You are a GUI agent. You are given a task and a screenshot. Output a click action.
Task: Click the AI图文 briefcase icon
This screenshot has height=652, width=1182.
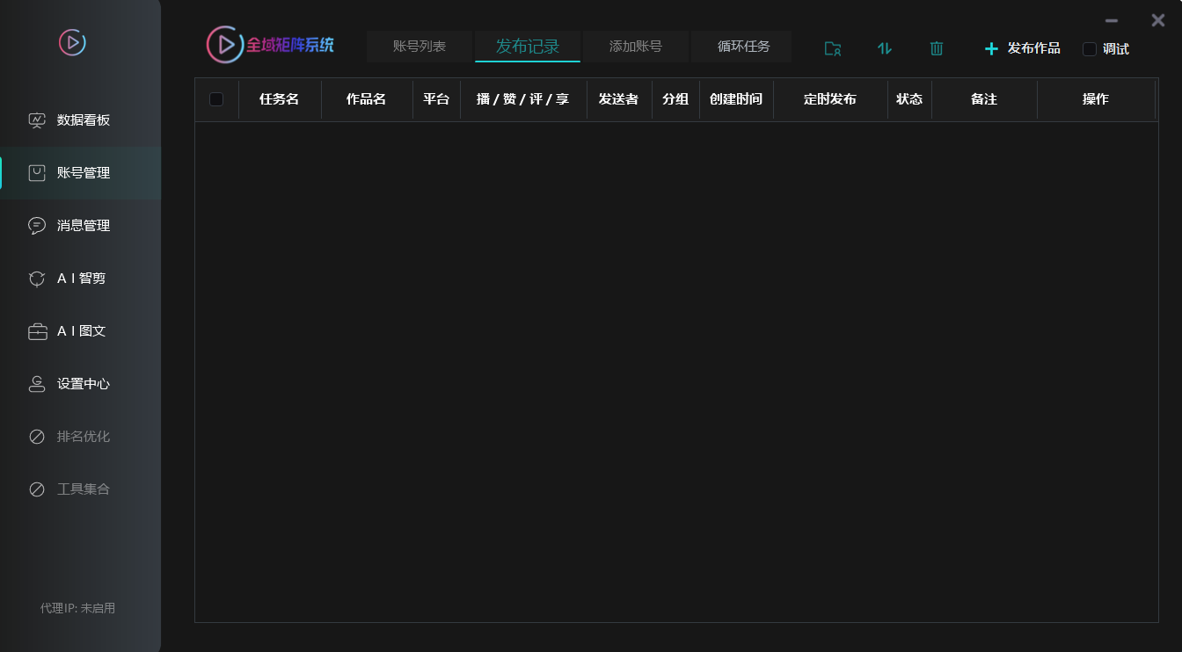pos(37,331)
